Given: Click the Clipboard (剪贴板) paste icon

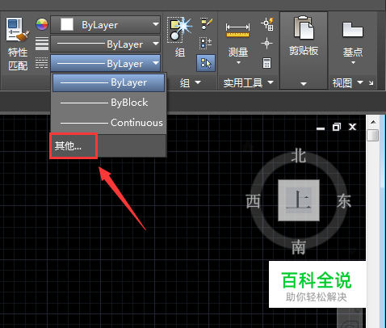Looking at the screenshot, I should (x=304, y=27).
